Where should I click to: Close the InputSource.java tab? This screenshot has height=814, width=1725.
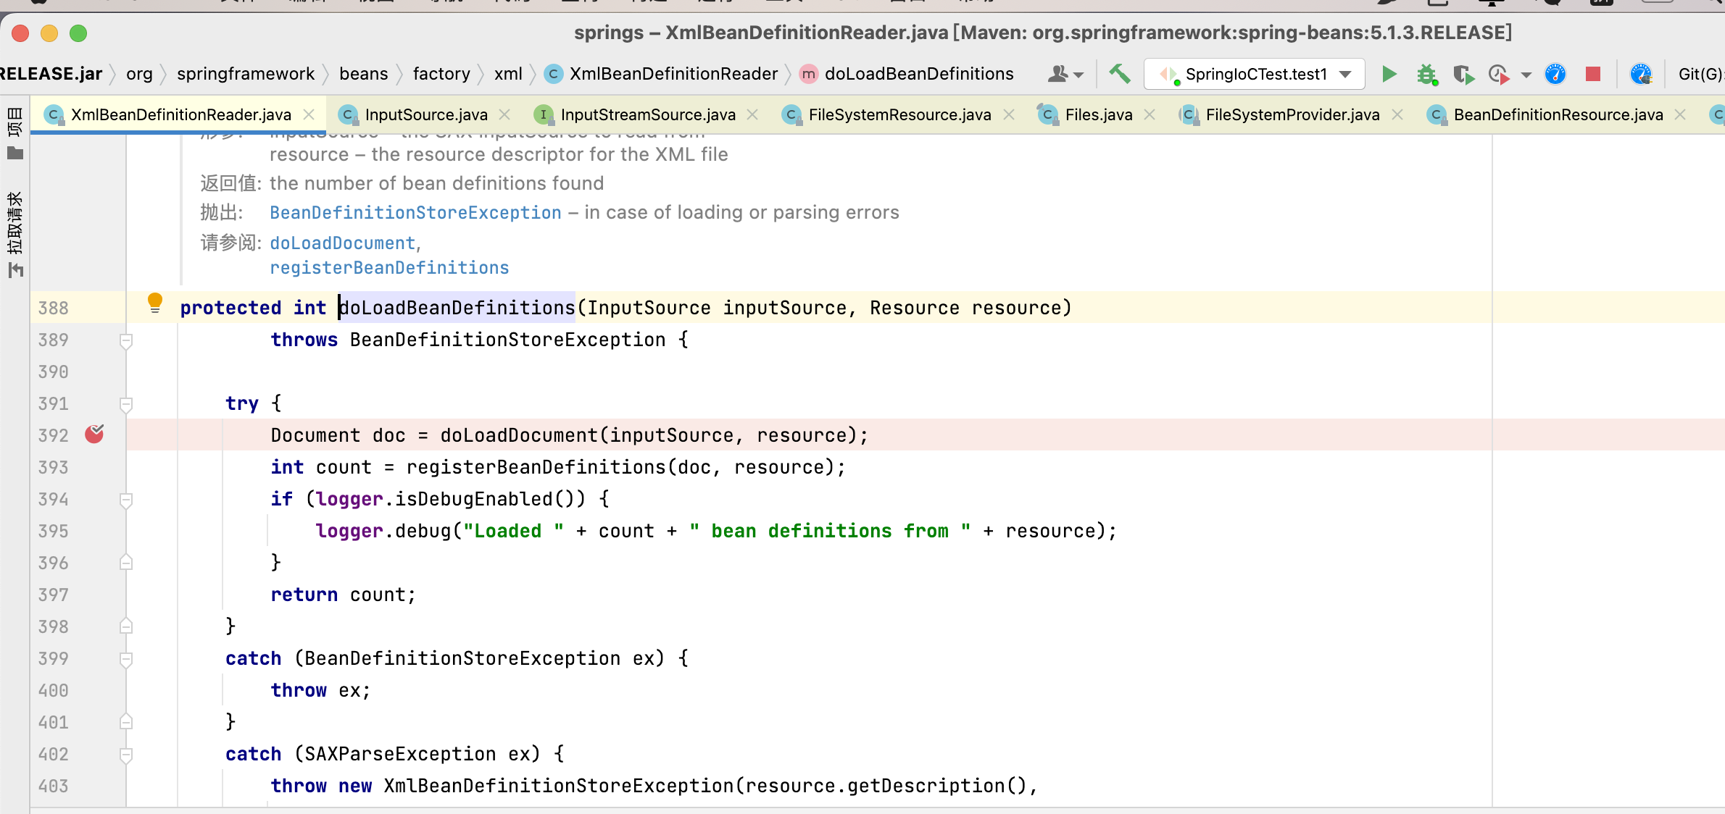504,114
